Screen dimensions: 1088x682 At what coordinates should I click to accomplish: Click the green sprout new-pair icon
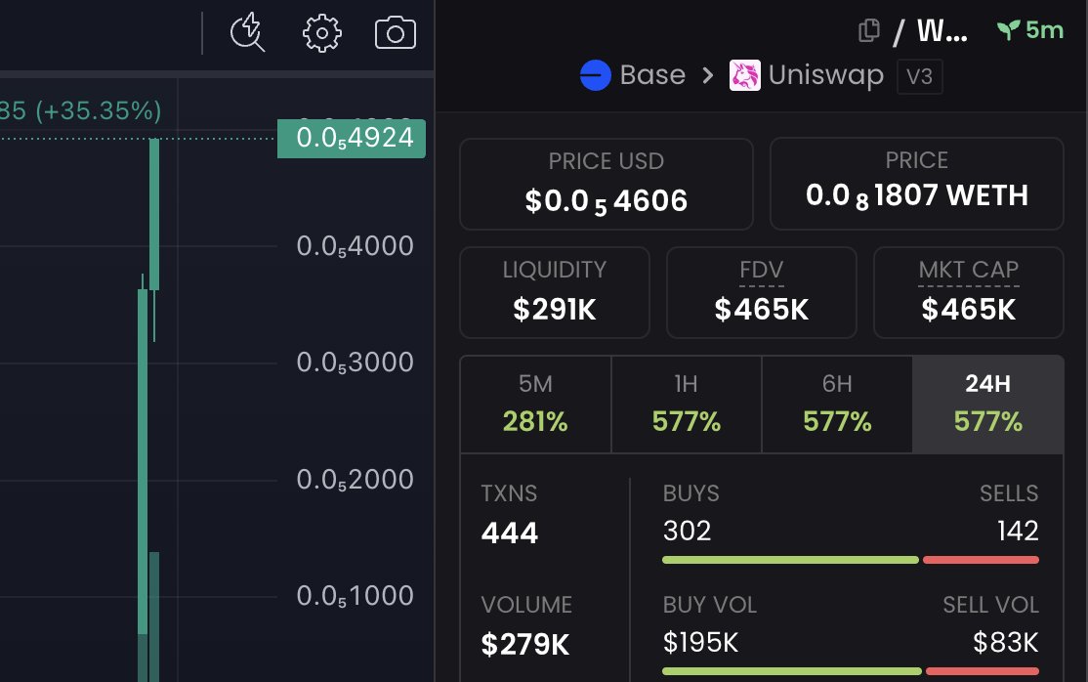click(x=1008, y=29)
